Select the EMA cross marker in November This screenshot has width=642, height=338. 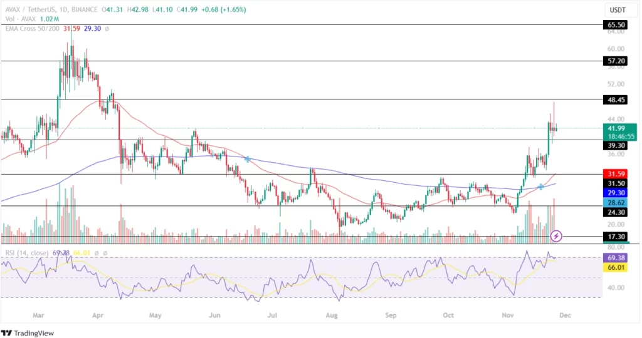541,187
